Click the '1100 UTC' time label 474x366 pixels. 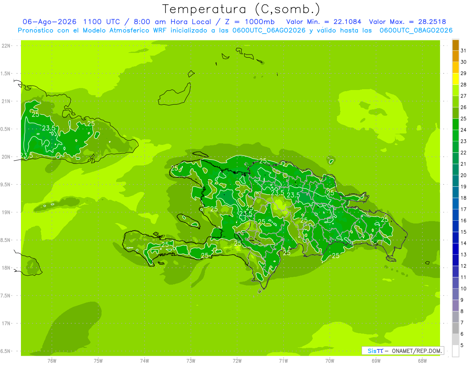tap(102, 22)
